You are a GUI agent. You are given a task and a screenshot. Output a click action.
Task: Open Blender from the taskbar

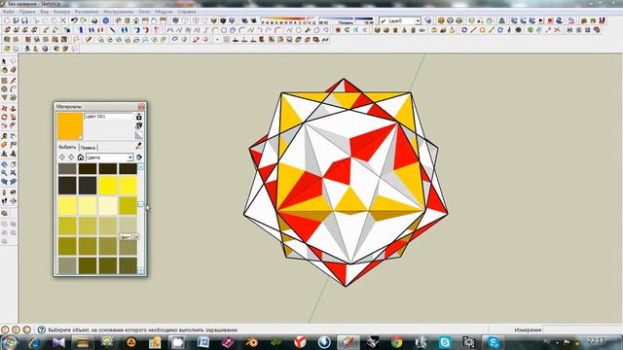pos(251,341)
